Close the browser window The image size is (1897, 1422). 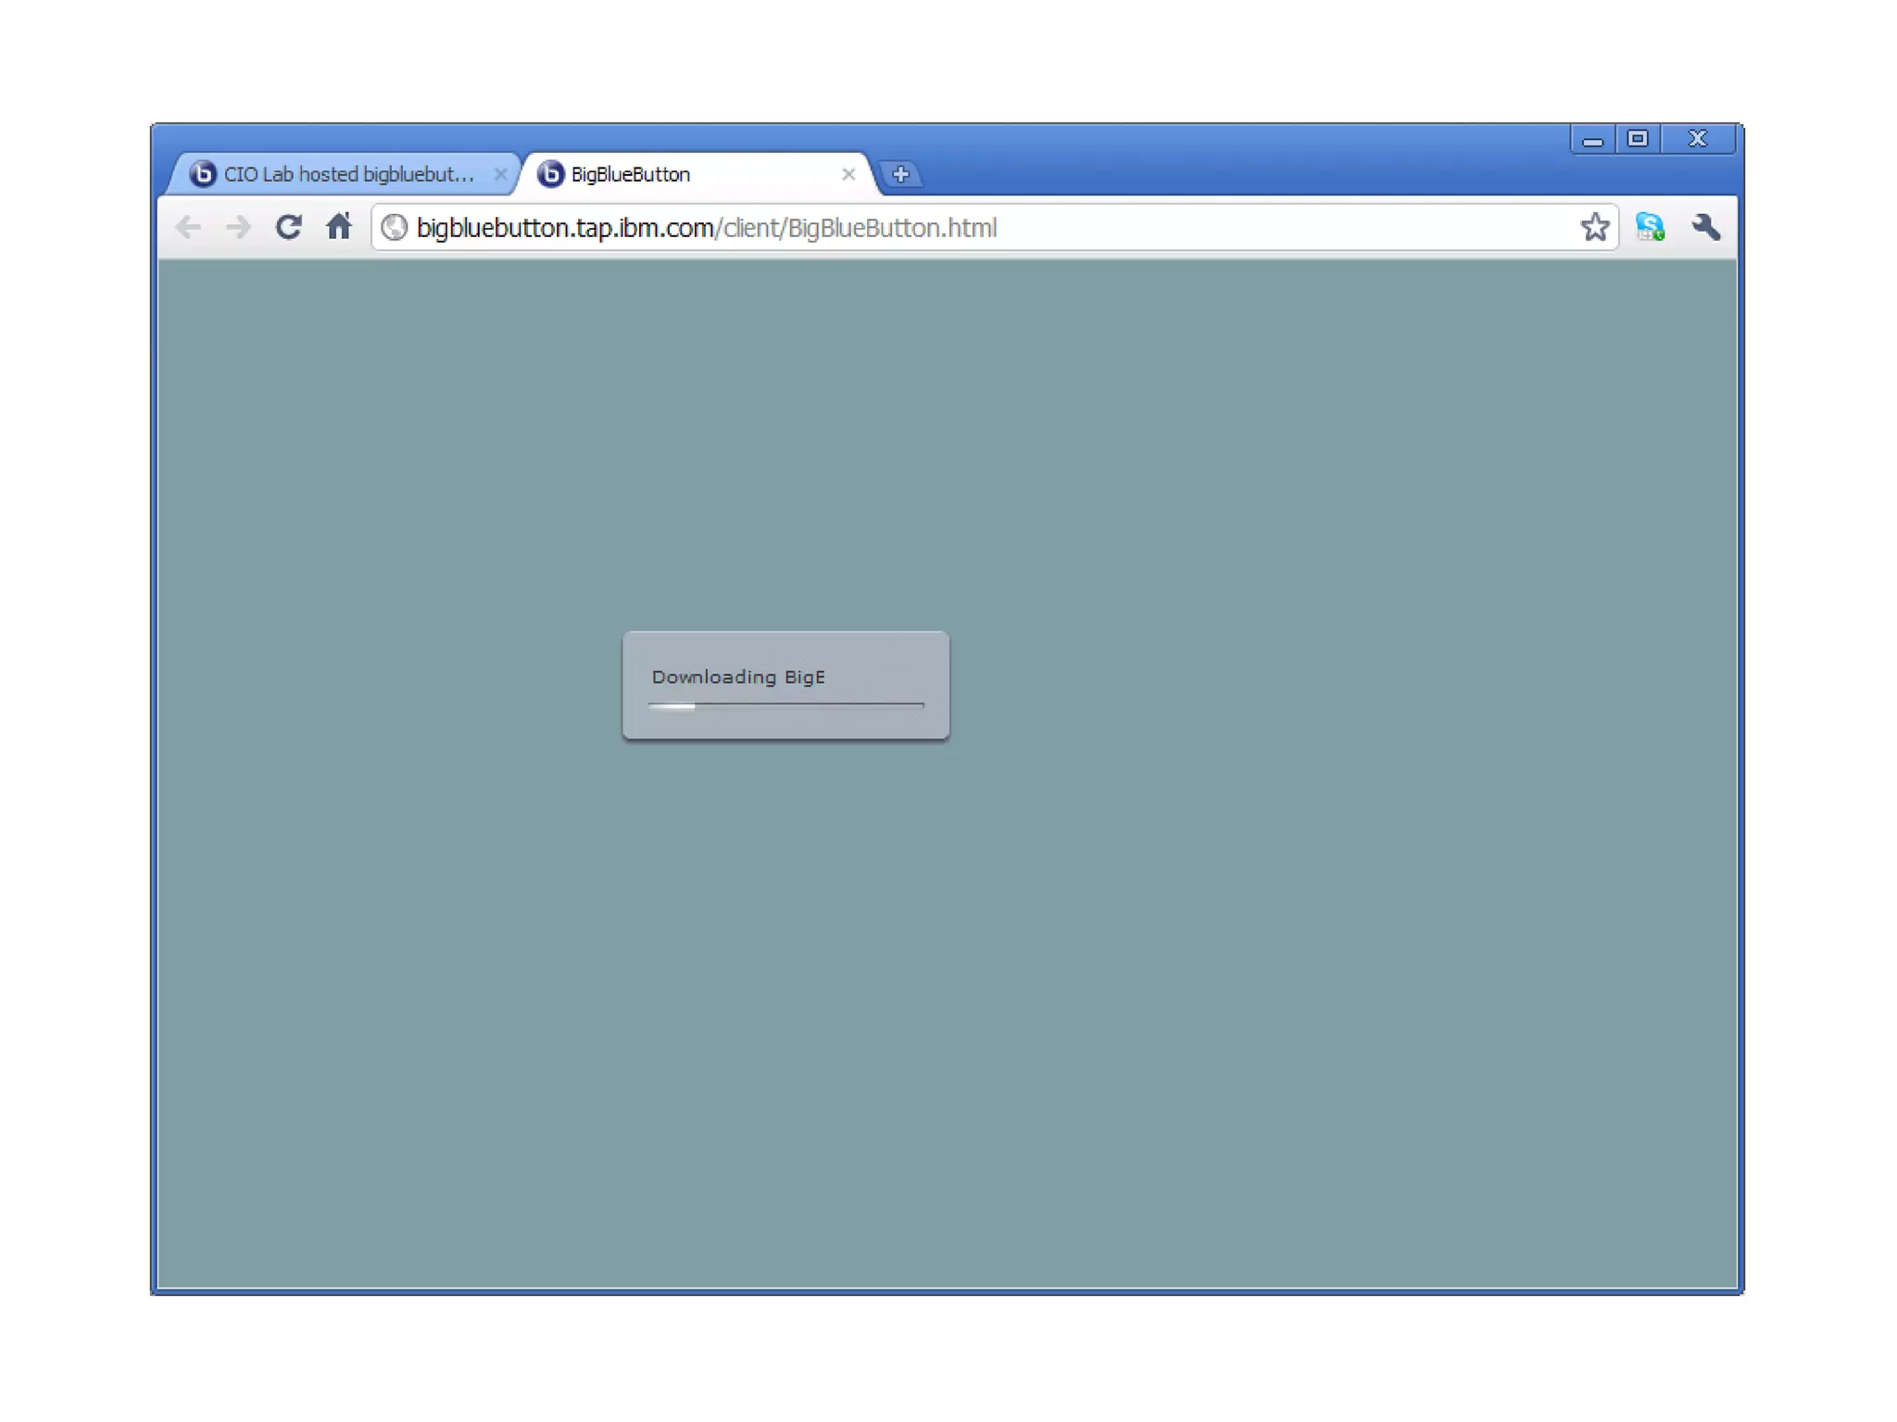click(1698, 139)
